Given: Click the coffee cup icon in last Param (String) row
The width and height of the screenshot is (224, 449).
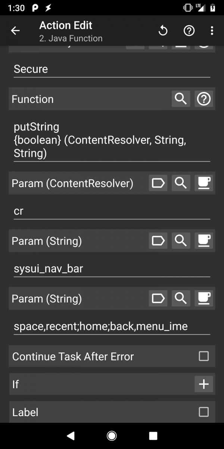Looking at the screenshot, I should 204,299.
